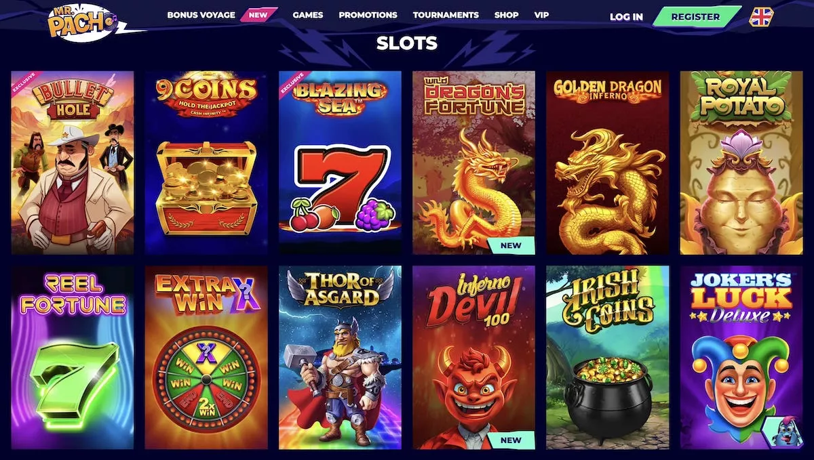The image size is (814, 460).
Task: Select Tournaments in the navigation
Action: pos(446,14)
